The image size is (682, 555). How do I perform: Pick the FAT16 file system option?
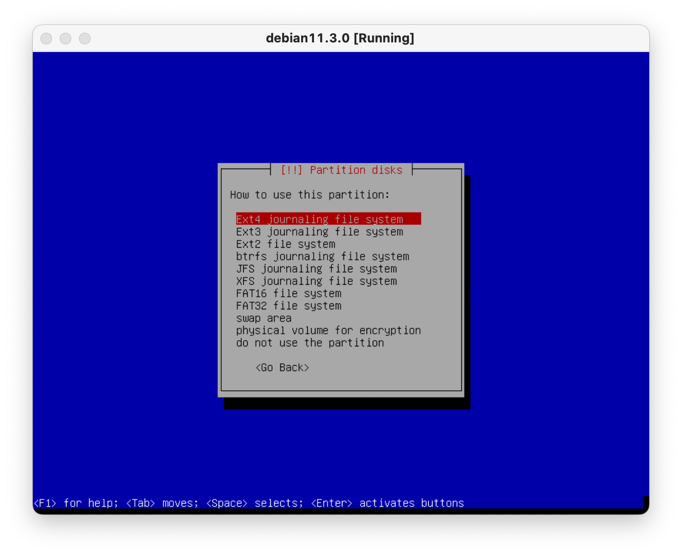pyautogui.click(x=289, y=294)
